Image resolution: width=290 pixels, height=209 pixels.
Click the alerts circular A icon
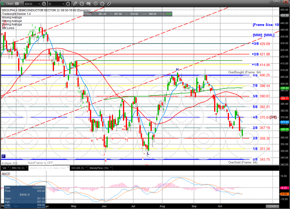pyautogui.click(x=102, y=4)
